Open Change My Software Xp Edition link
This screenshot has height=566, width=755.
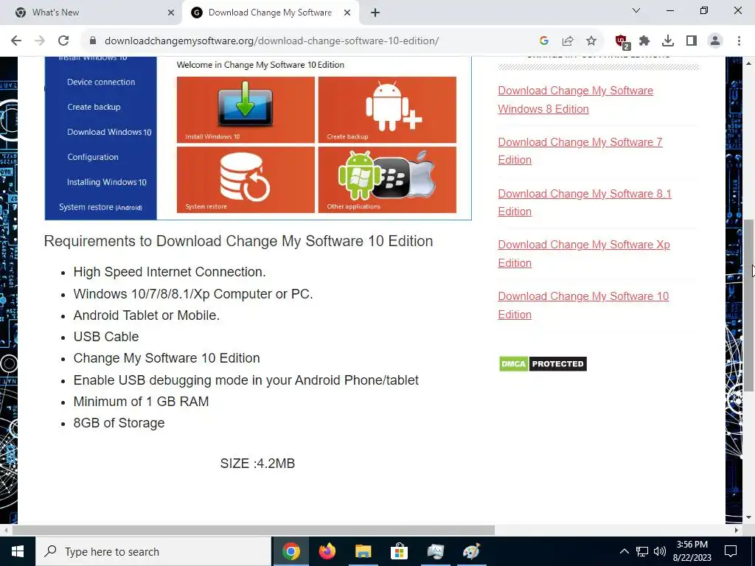584,254
